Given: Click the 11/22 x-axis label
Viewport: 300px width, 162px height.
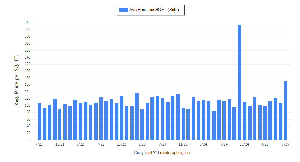Looking at the screenshot, I should click(121, 144).
